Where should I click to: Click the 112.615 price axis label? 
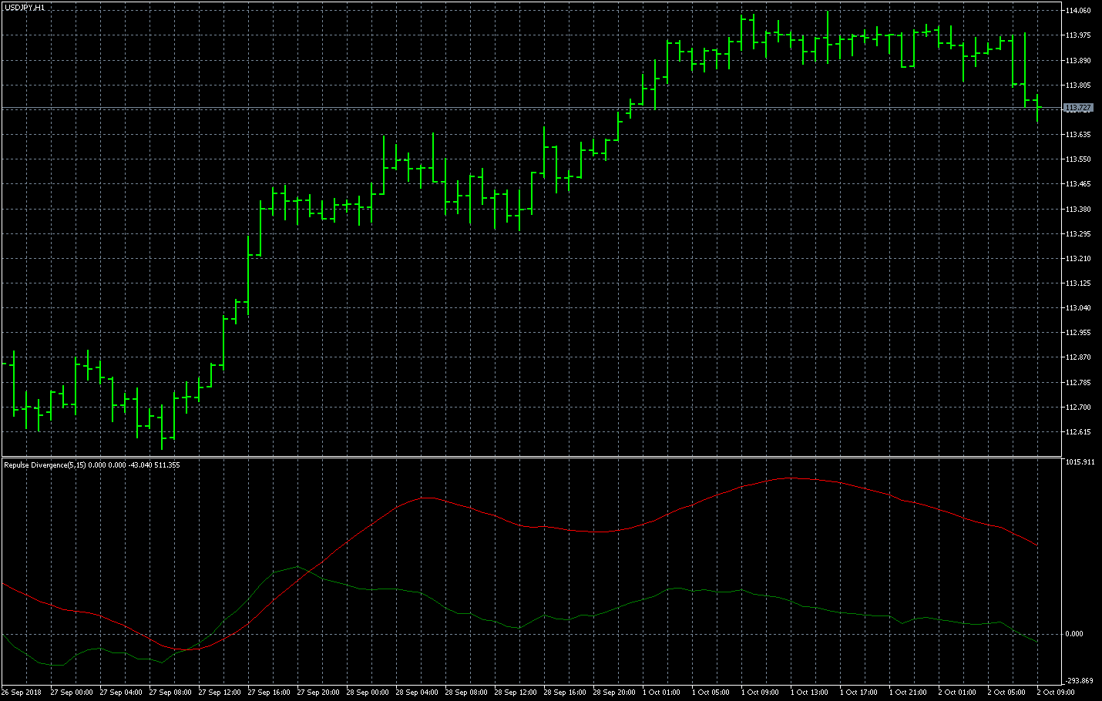point(1078,432)
